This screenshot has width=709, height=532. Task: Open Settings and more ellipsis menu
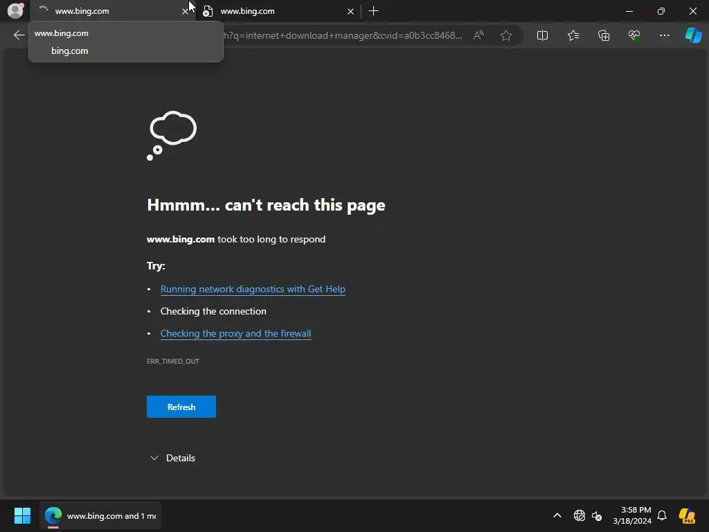tap(664, 35)
